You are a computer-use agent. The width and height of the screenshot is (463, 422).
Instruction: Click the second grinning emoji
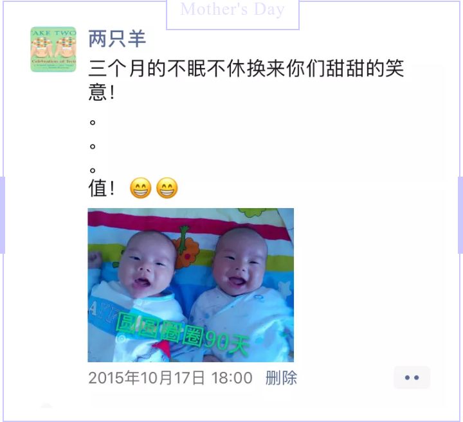[x=167, y=188]
